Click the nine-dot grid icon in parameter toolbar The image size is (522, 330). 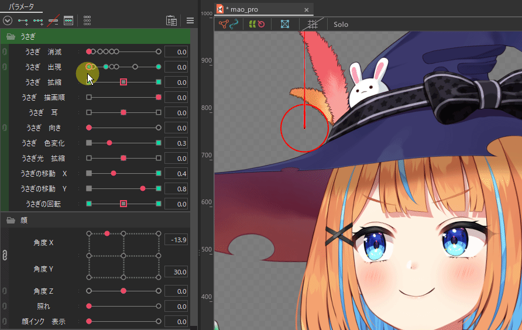(x=87, y=20)
